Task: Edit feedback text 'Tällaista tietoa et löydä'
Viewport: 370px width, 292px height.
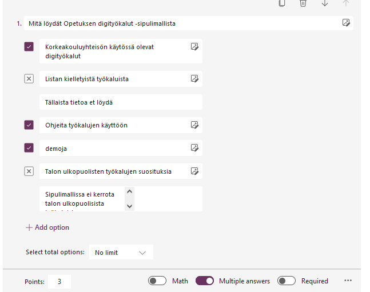Action: click(x=121, y=102)
